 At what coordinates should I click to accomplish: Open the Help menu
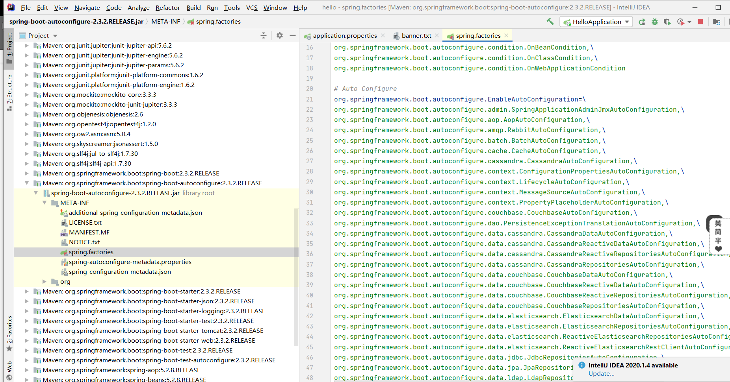(300, 7)
